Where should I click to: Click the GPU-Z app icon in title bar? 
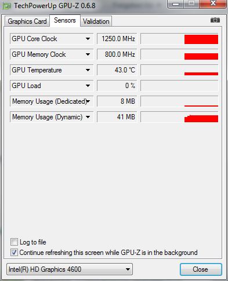click(6, 6)
